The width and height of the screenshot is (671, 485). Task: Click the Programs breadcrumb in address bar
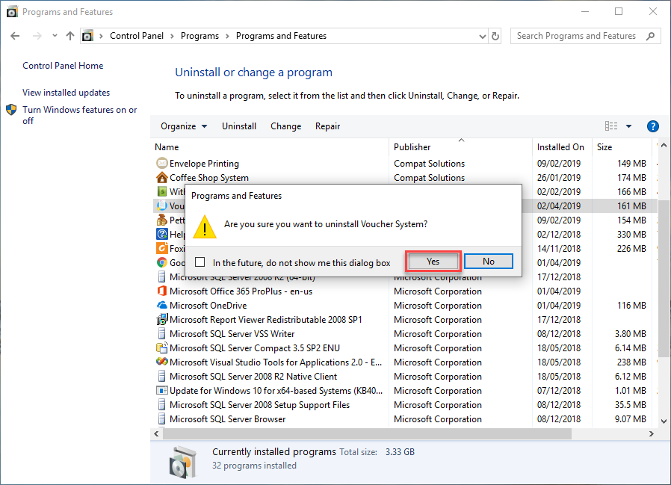click(200, 36)
